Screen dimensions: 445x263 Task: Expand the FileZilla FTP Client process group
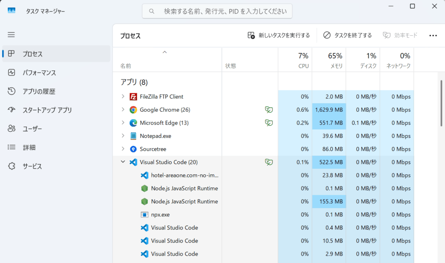(123, 96)
